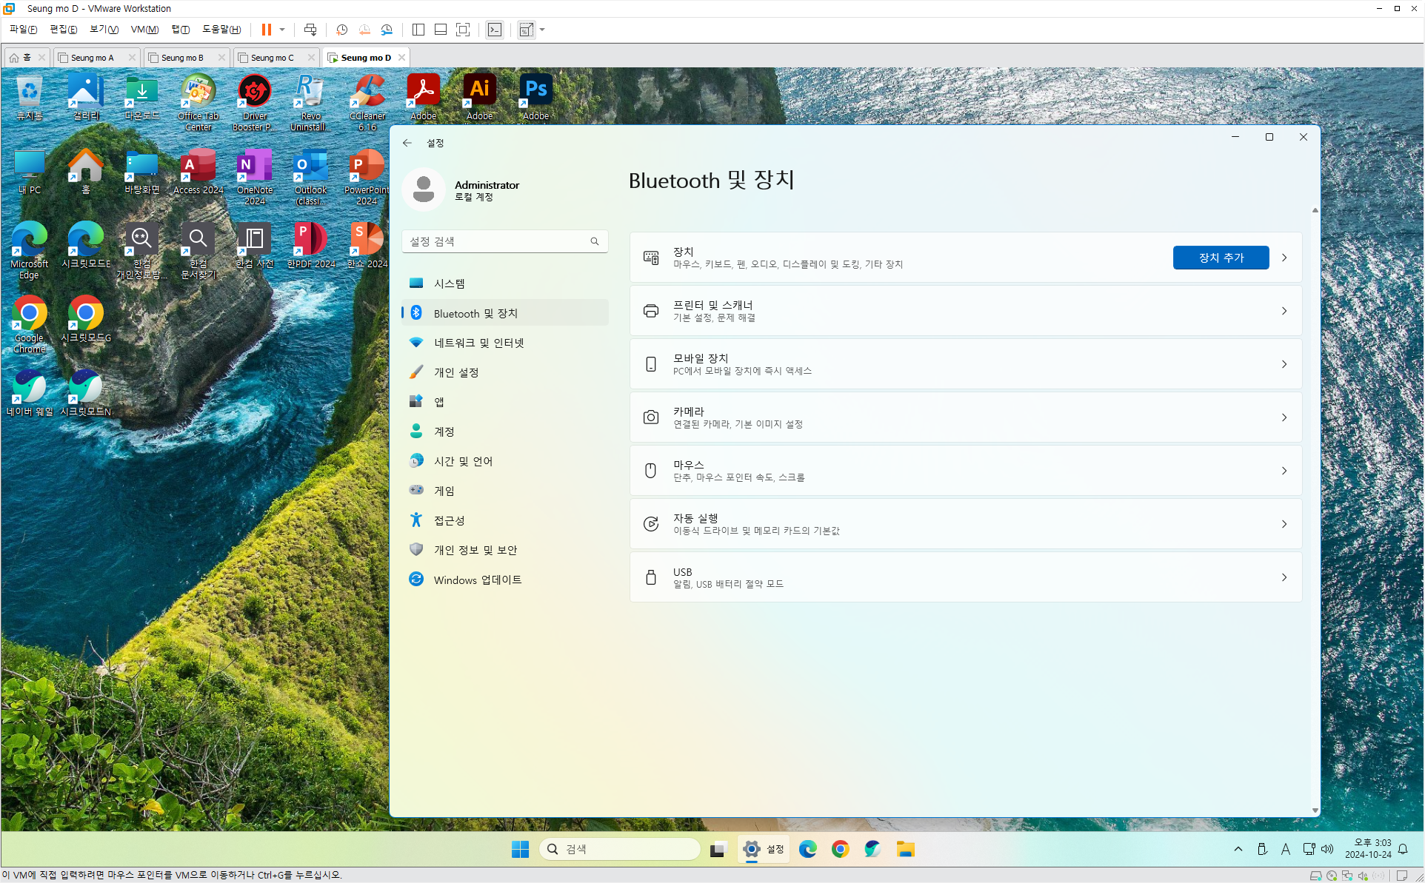
Task: Select 네트워크 및 인터넷 in sidebar
Action: coord(478,343)
